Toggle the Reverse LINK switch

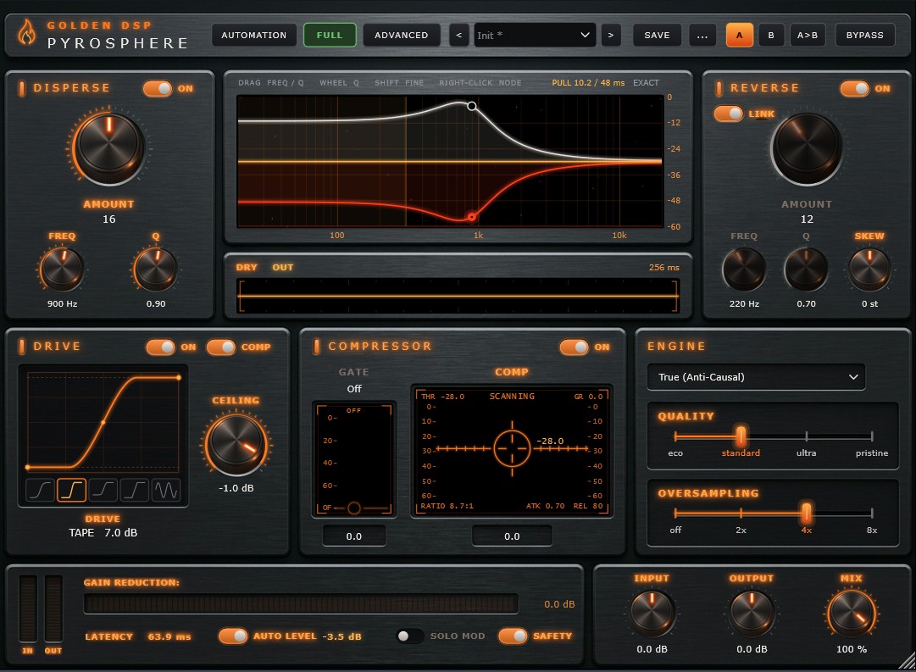pyautogui.click(x=729, y=114)
